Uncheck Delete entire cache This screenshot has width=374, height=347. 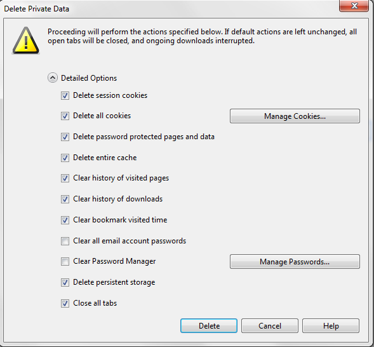coord(65,158)
